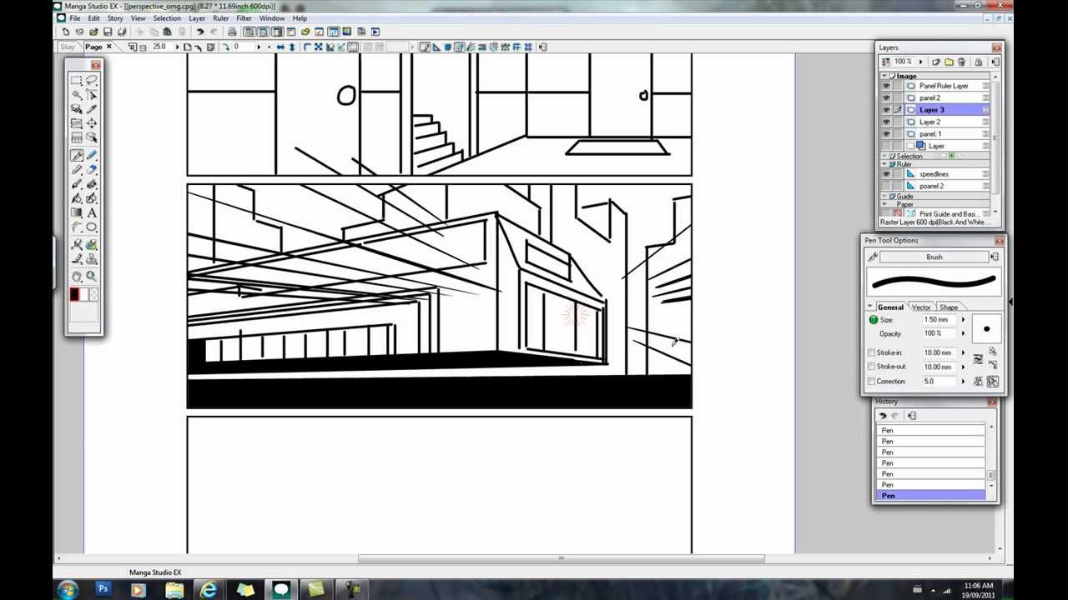1068x600 pixels.
Task: Collapse the Ruler layer group
Action: tap(884, 164)
